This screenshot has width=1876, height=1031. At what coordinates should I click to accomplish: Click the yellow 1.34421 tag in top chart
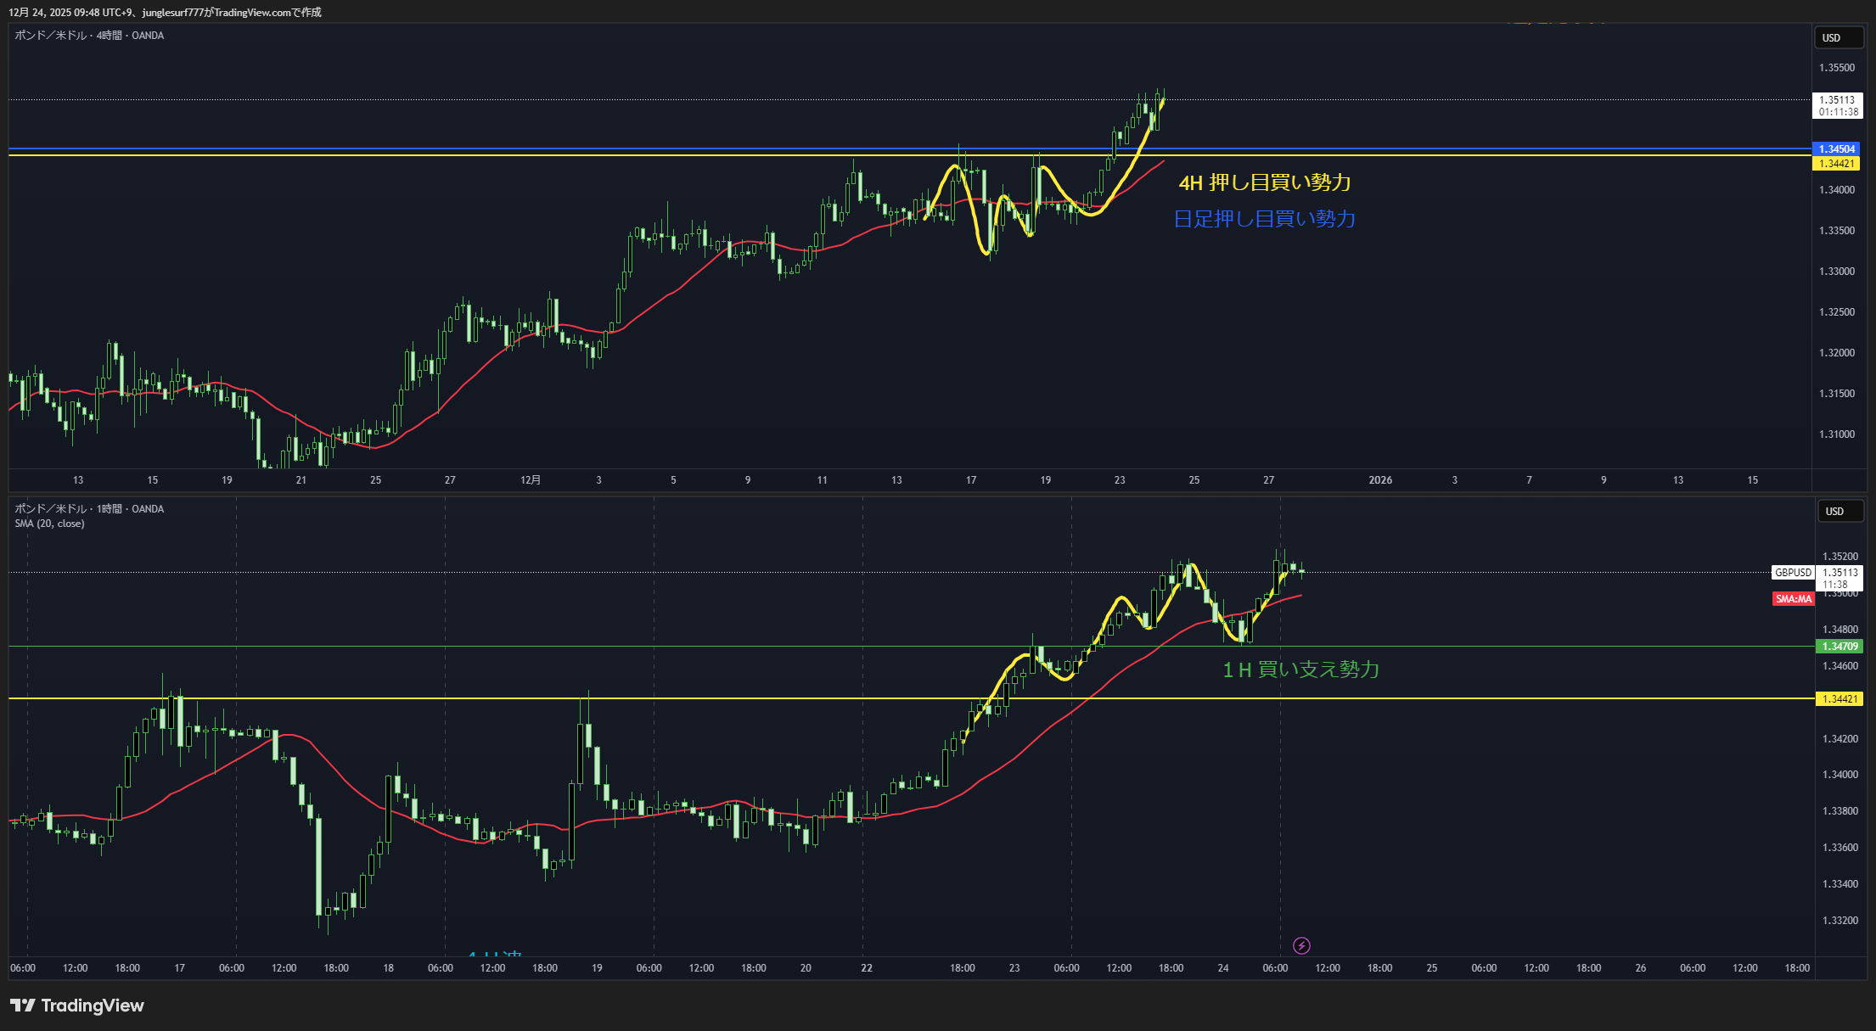(x=1835, y=164)
